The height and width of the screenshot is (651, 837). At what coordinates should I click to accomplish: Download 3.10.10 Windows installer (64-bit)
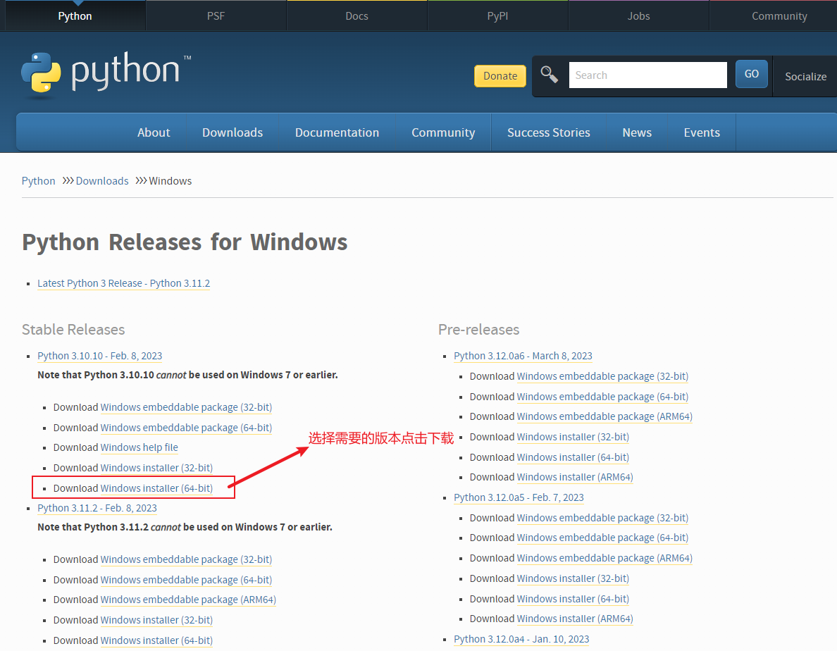[156, 488]
